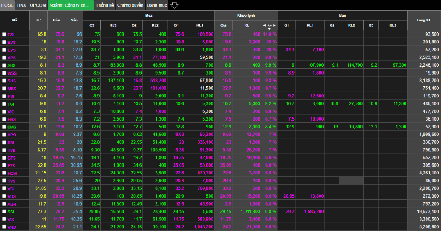Sort by the Tổng KL column header

point(423,21)
